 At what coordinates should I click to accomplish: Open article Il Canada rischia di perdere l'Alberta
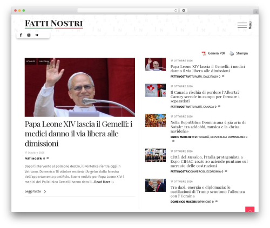tap(205, 96)
